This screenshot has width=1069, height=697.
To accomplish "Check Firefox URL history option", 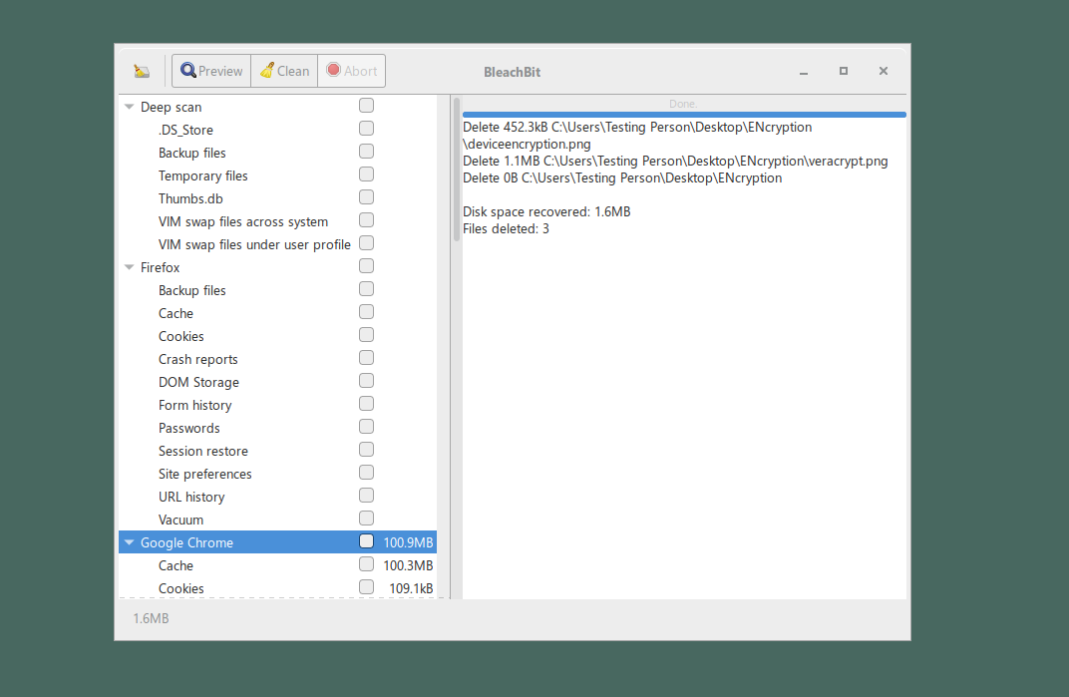I will (x=366, y=496).
